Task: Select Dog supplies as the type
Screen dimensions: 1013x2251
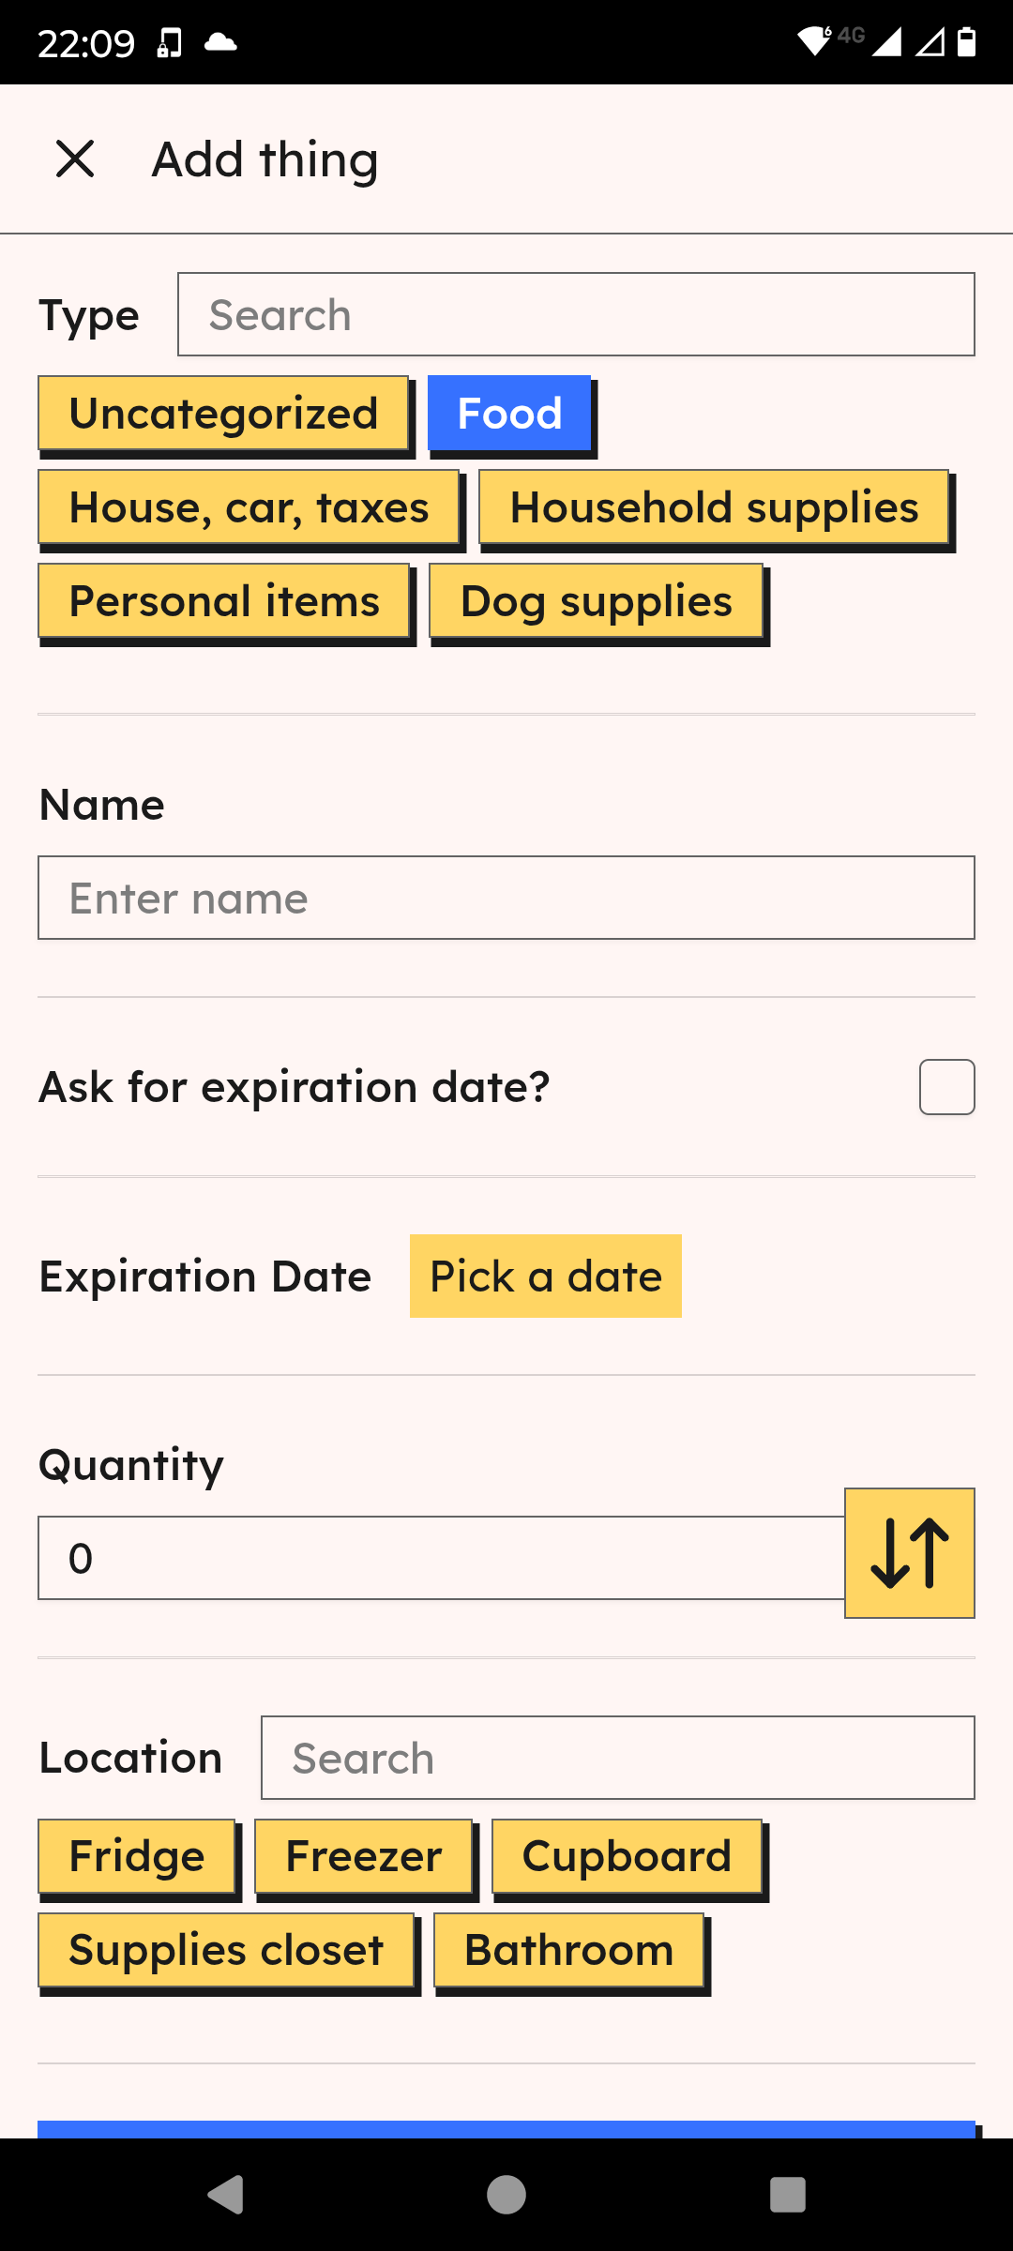Action: 596,601
